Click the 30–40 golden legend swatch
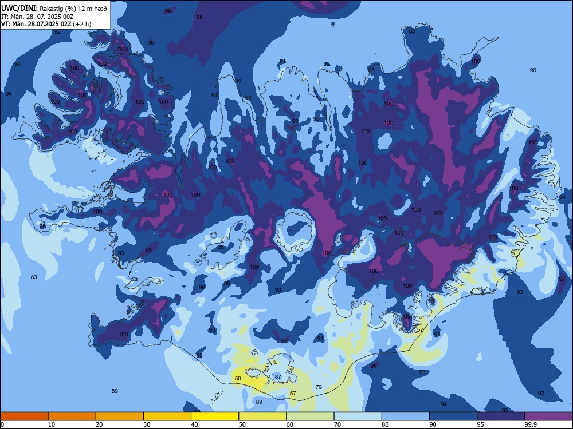The width and height of the screenshot is (573, 429). pos(167,416)
